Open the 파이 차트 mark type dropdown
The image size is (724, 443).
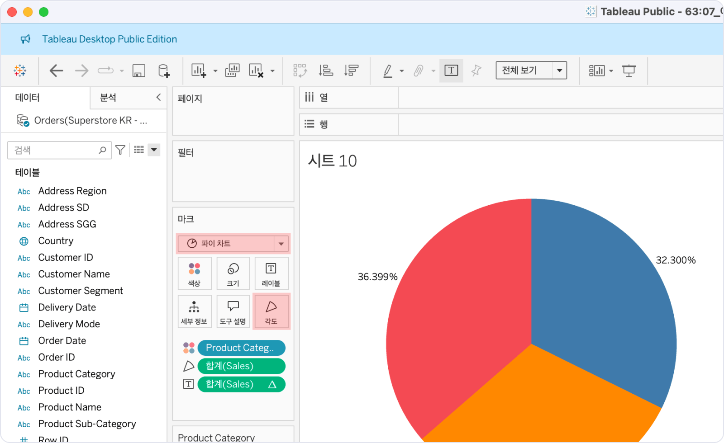233,244
